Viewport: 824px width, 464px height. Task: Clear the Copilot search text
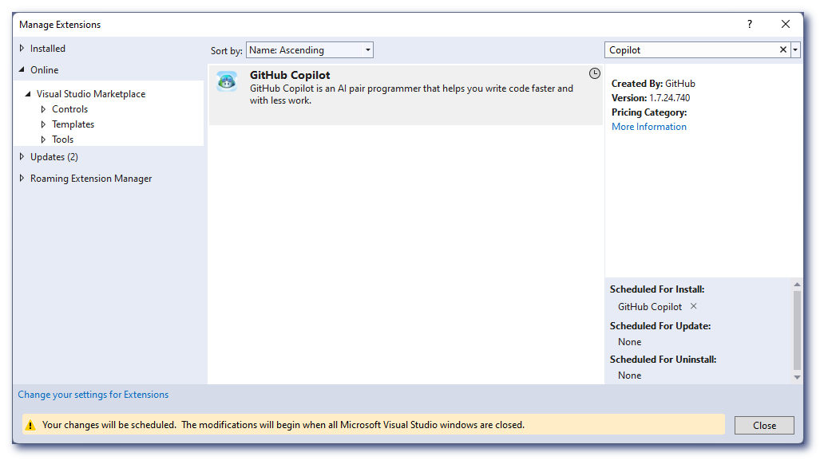783,49
